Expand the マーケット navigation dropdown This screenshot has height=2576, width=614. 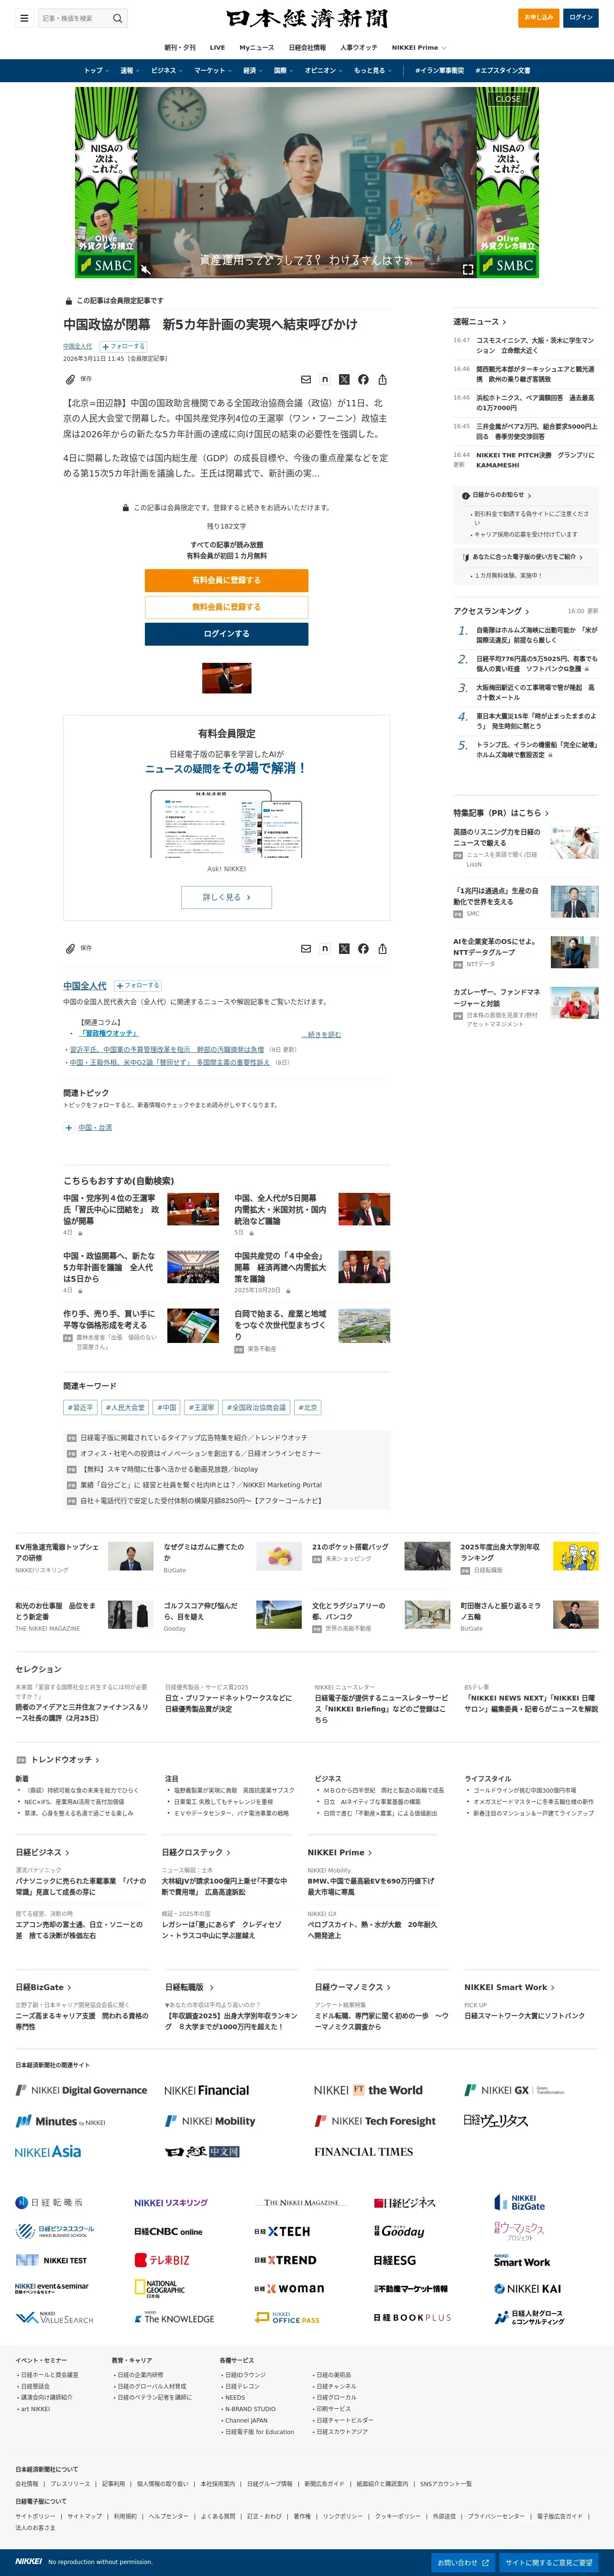click(213, 71)
